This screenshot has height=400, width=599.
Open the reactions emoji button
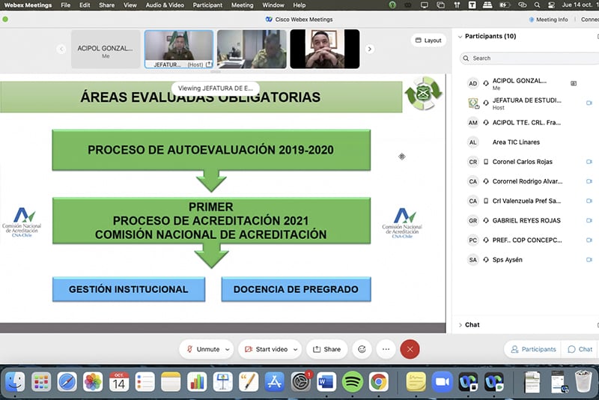click(362, 349)
